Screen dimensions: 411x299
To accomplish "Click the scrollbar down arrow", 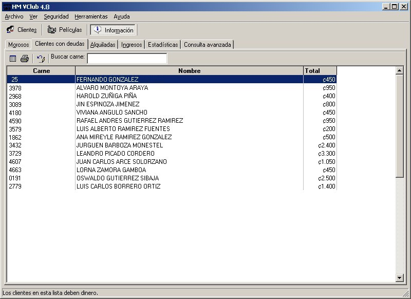I will (x=400, y=277).
